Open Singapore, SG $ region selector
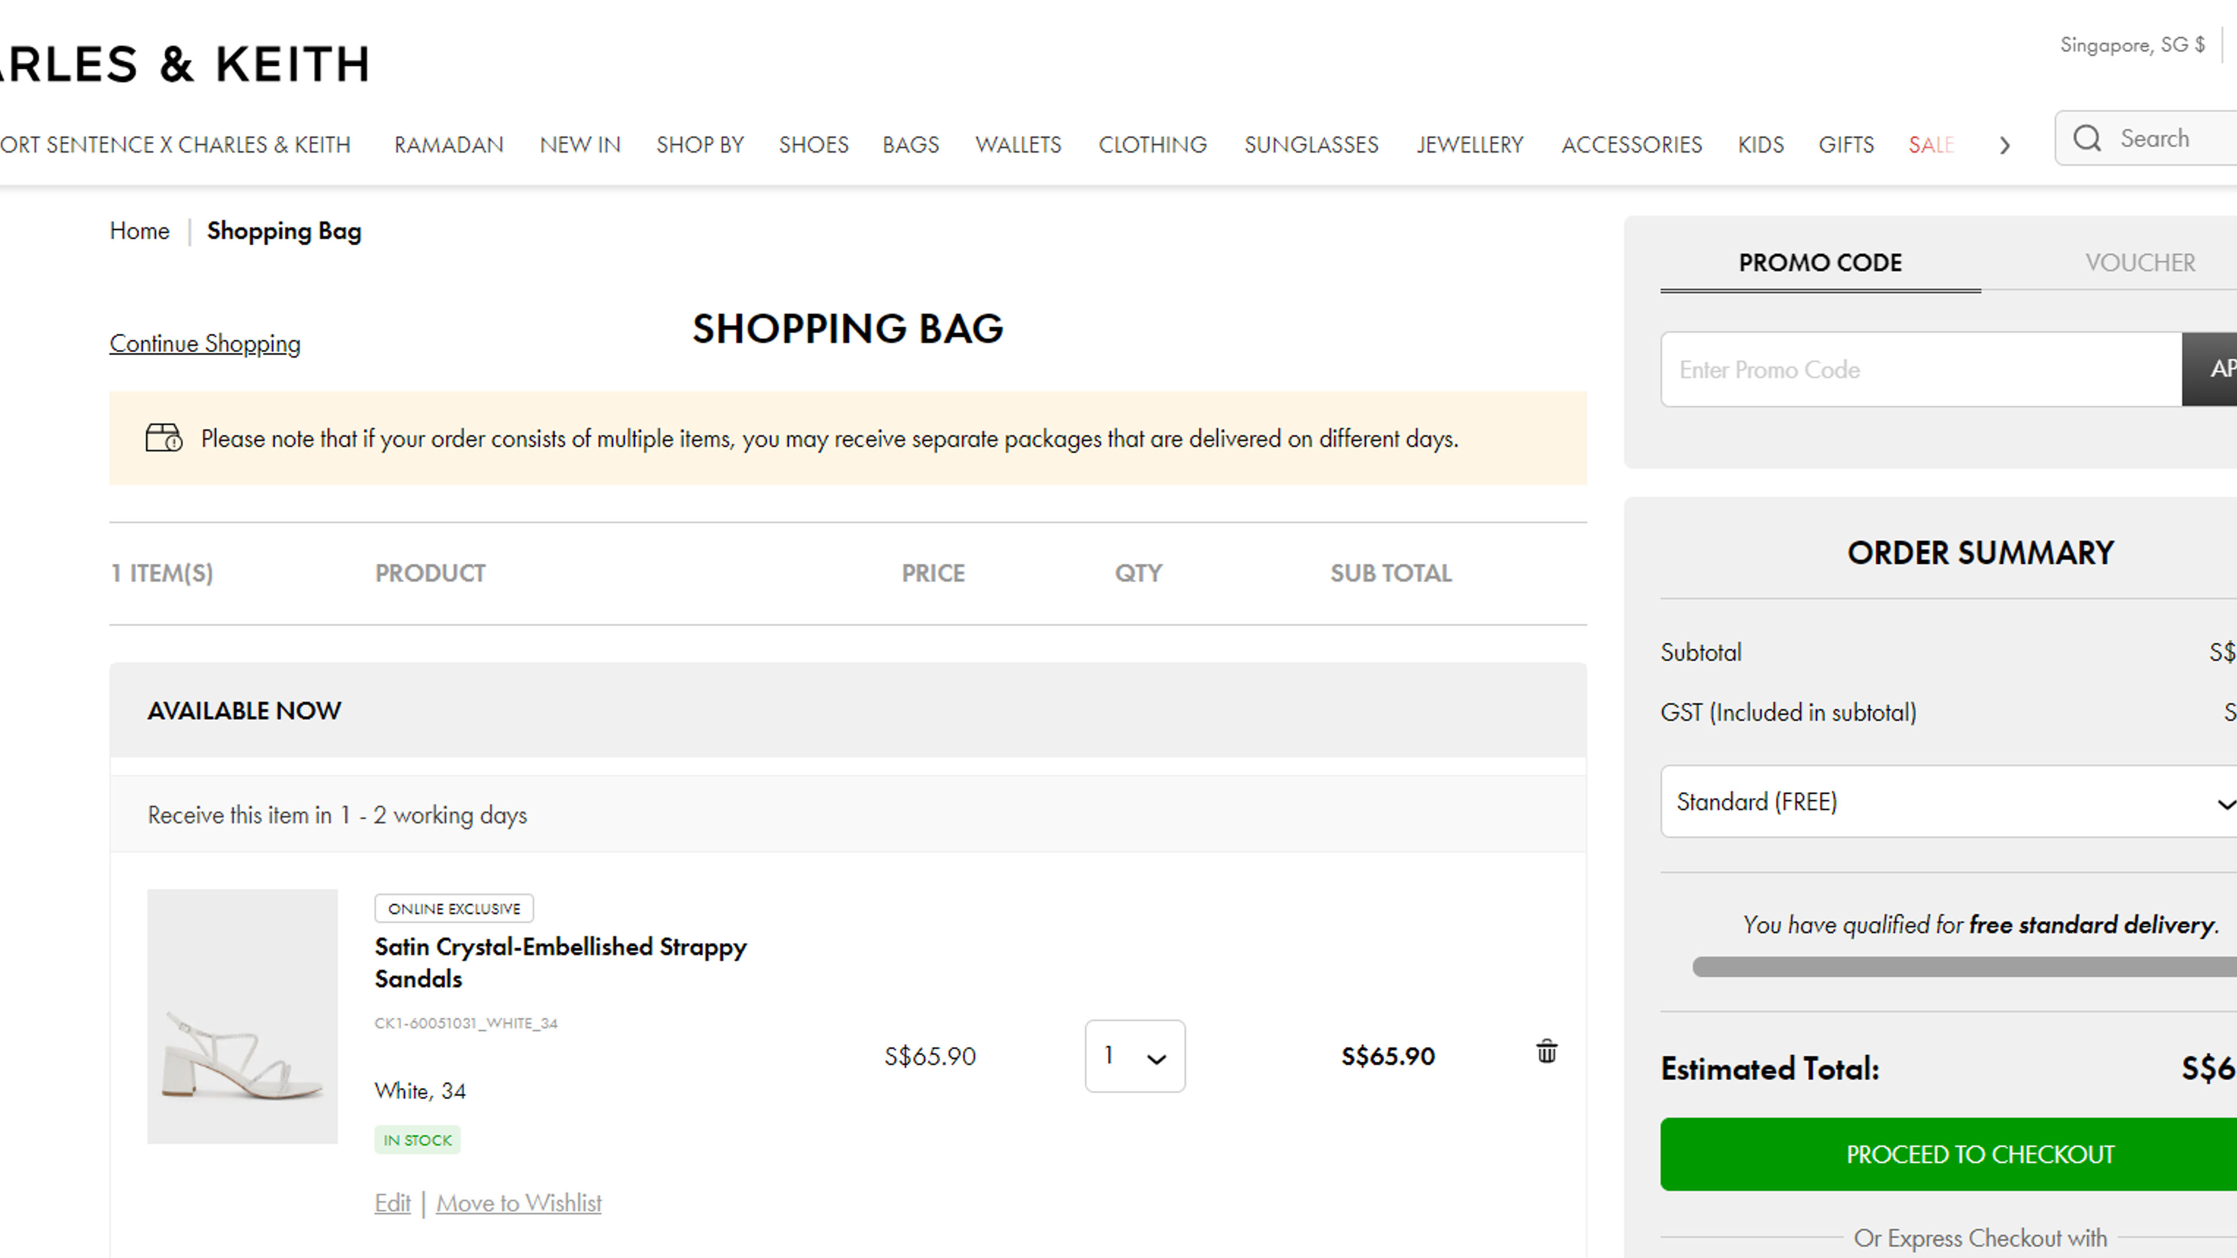The image size is (2237, 1258). click(2132, 44)
